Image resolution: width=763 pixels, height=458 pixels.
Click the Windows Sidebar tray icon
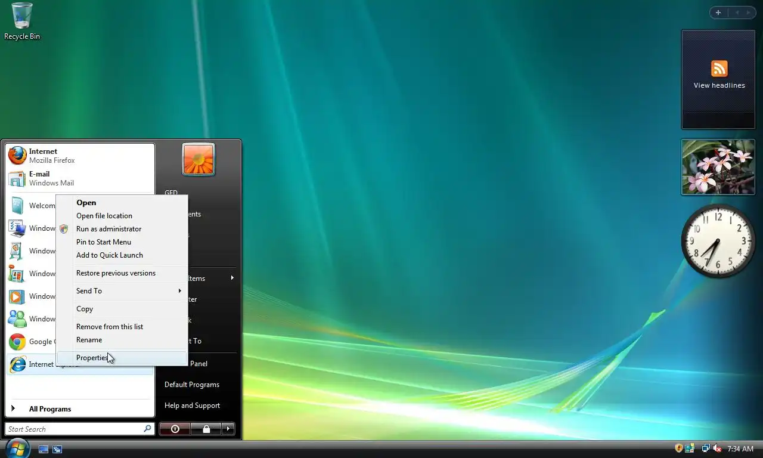[690, 448]
